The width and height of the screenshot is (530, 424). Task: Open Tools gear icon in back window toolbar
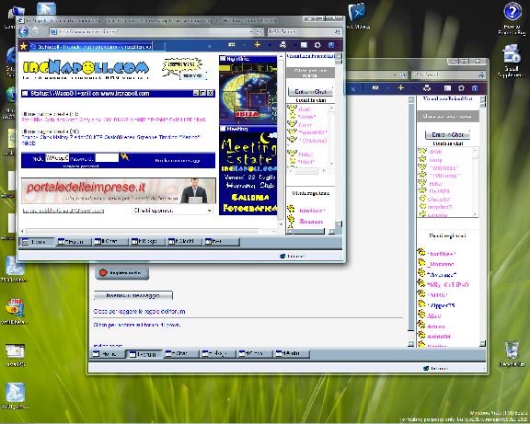point(461,88)
